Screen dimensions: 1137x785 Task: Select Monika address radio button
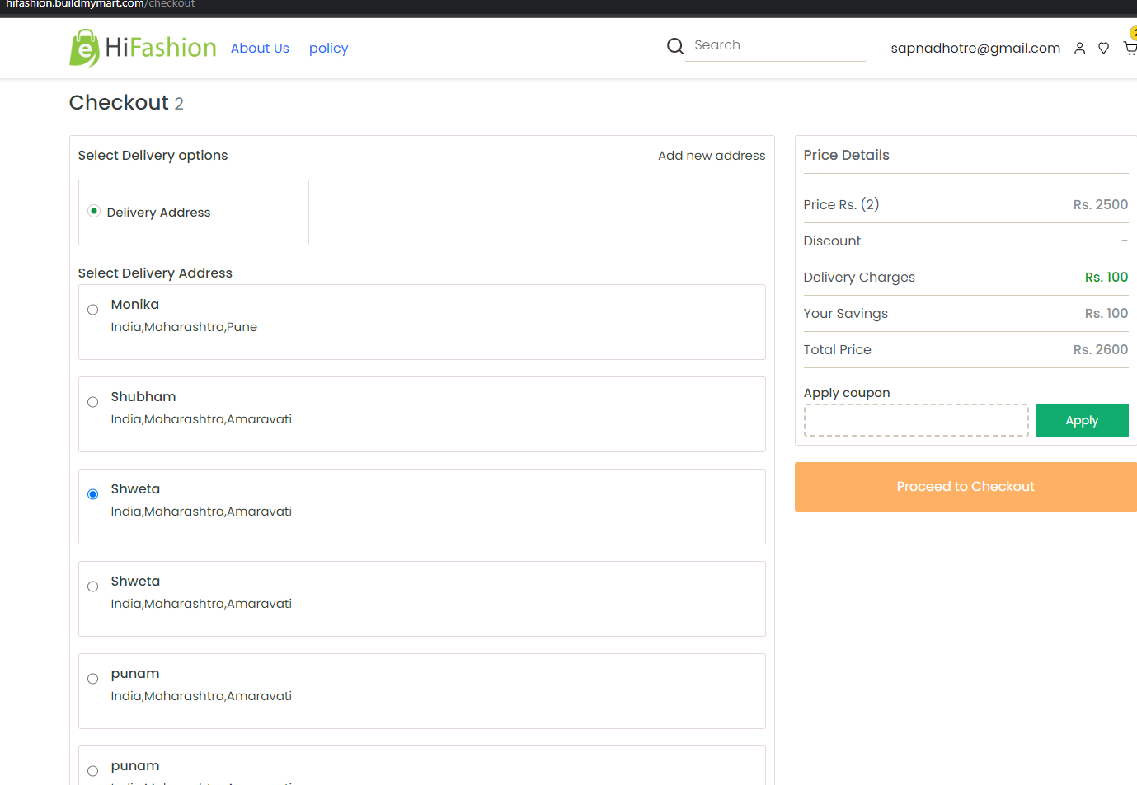point(92,310)
